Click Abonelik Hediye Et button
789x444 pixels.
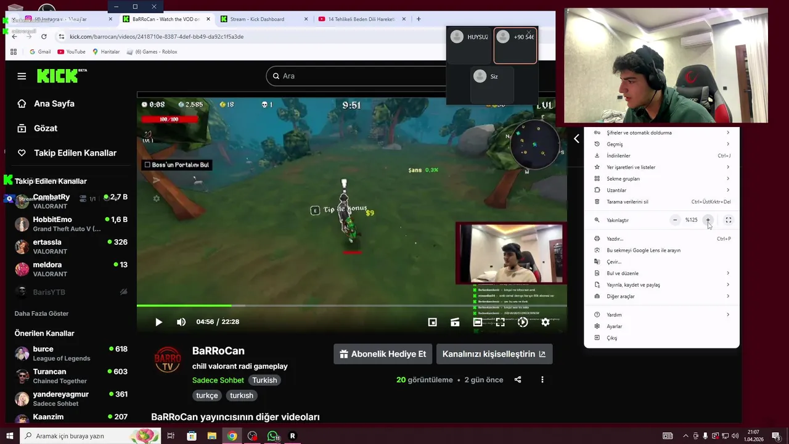(383, 354)
